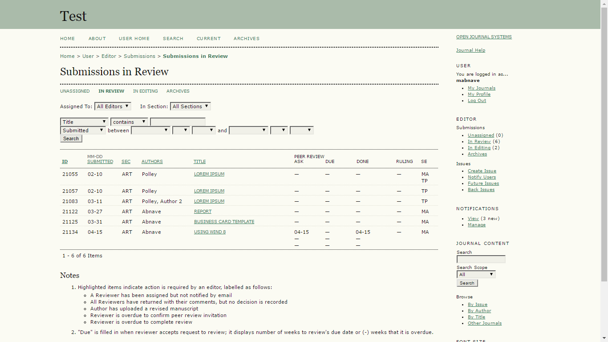
Task: Click the Search button under submission filters
Action: (71, 138)
